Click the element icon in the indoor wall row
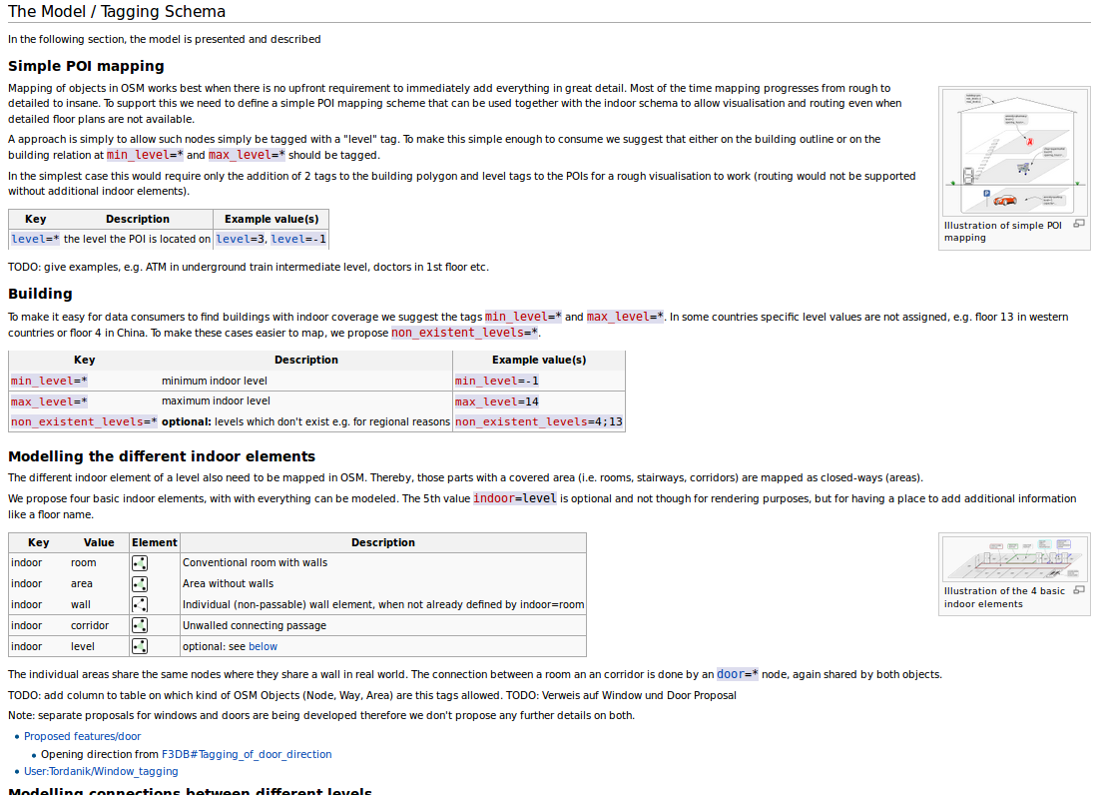Screen dimensions: 1100x795 tap(140, 604)
